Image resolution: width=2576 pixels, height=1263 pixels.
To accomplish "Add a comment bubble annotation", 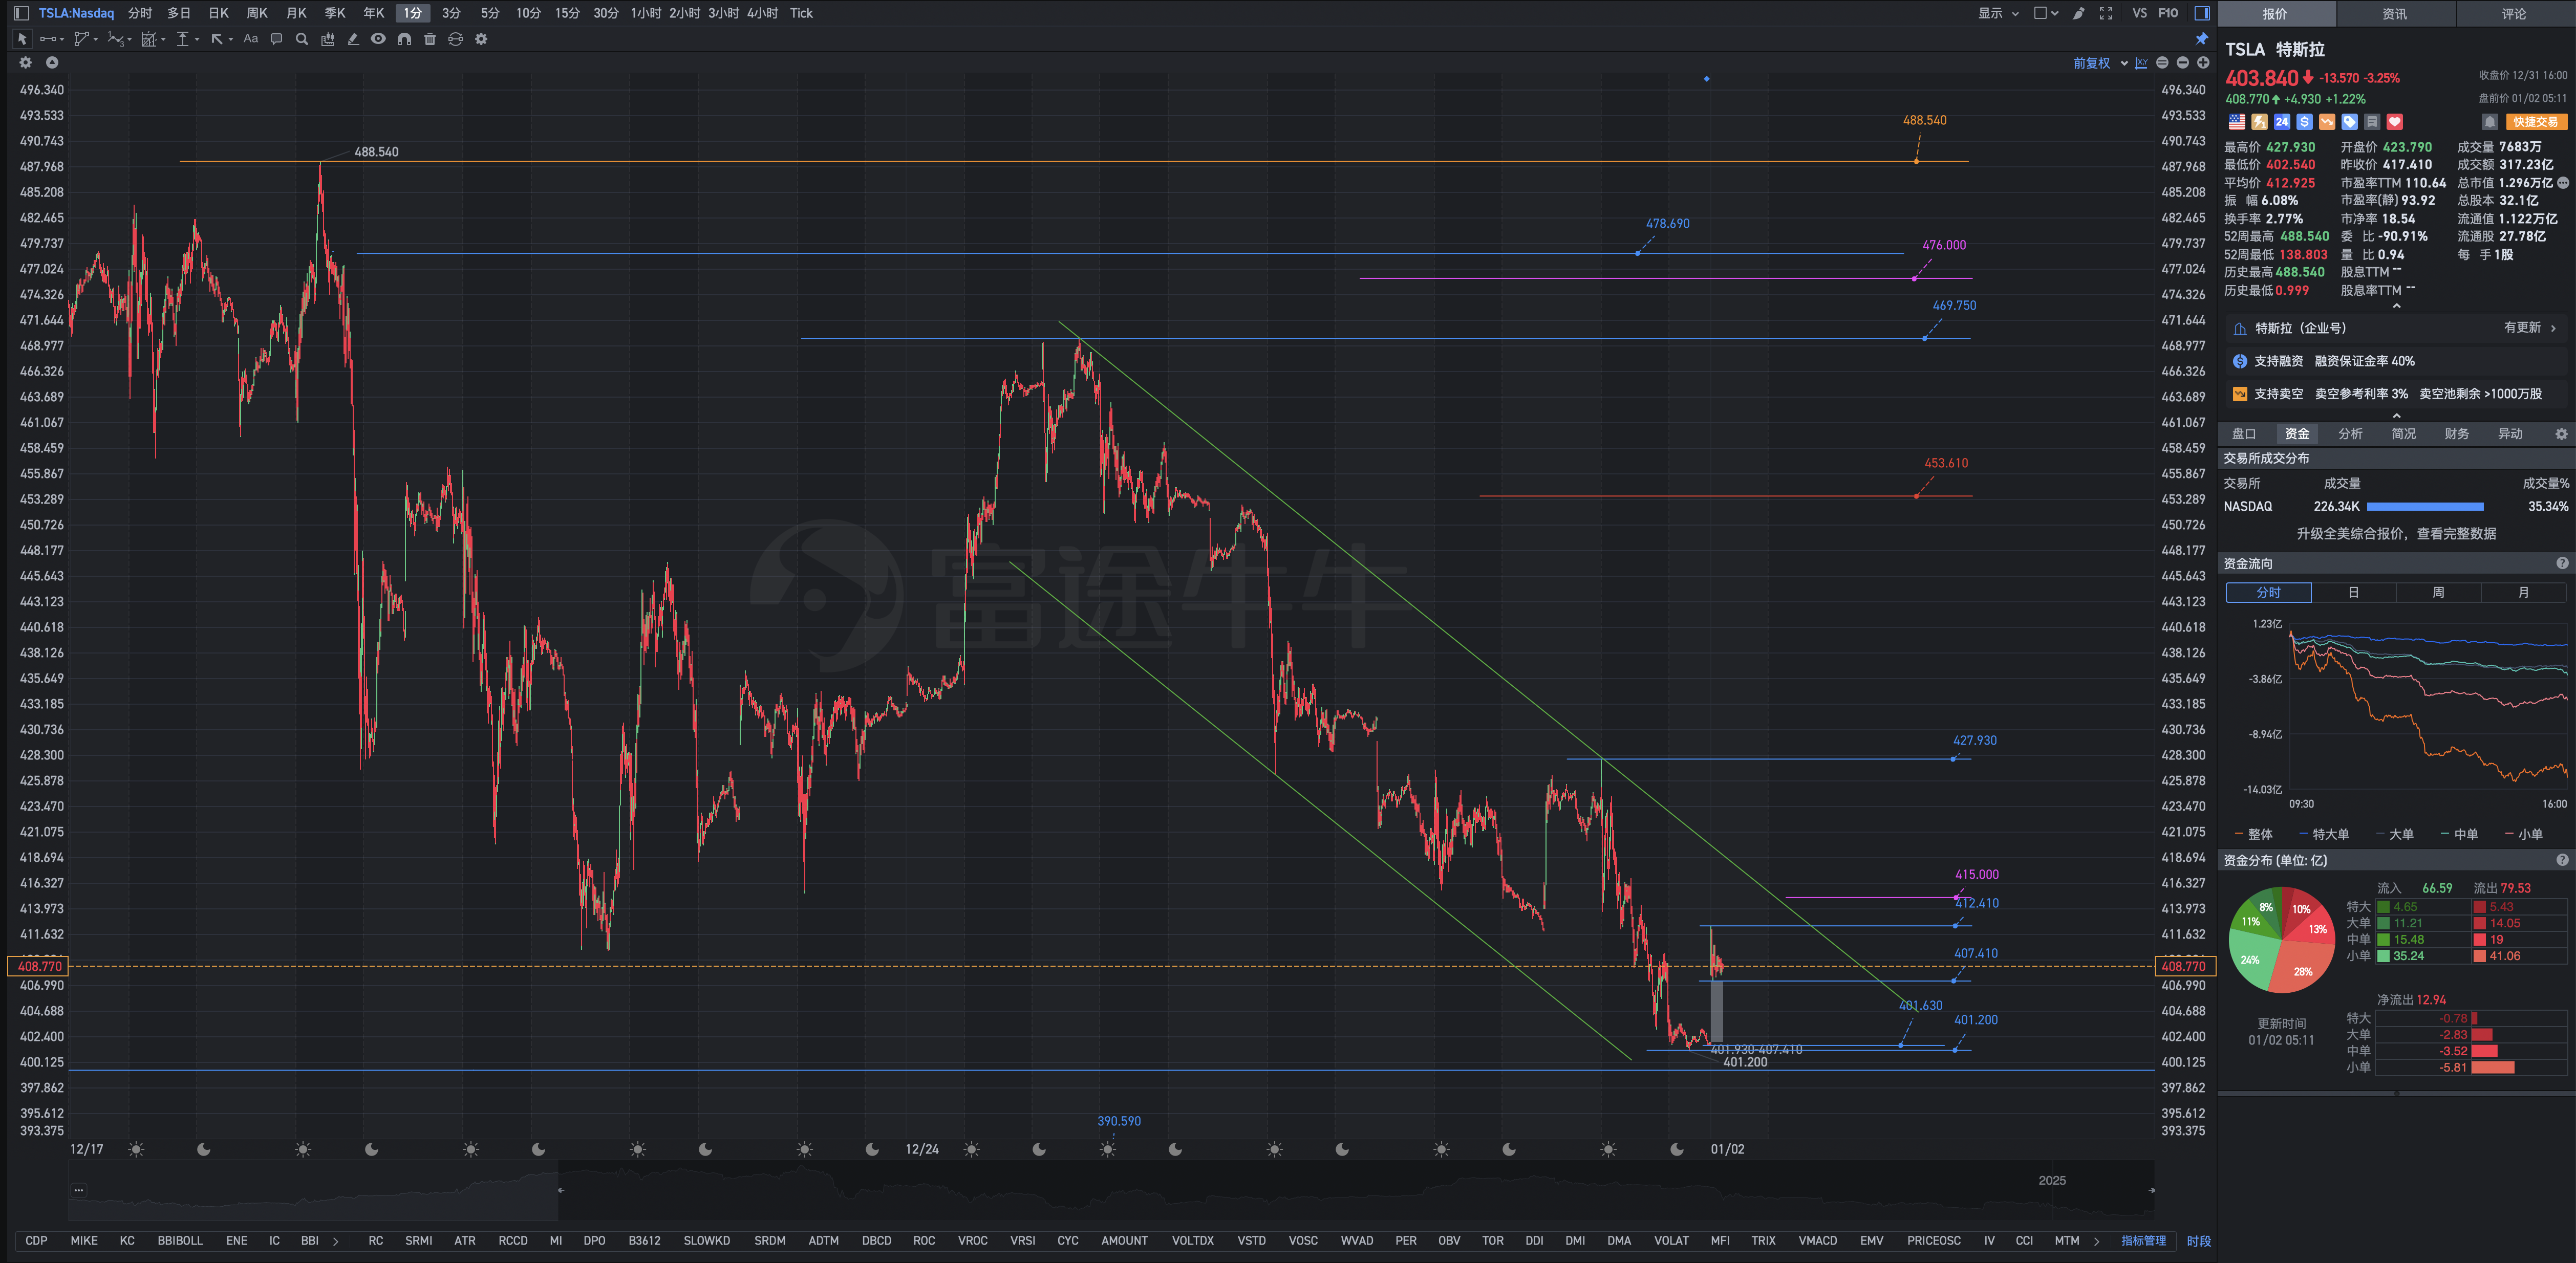I will 276,39.
